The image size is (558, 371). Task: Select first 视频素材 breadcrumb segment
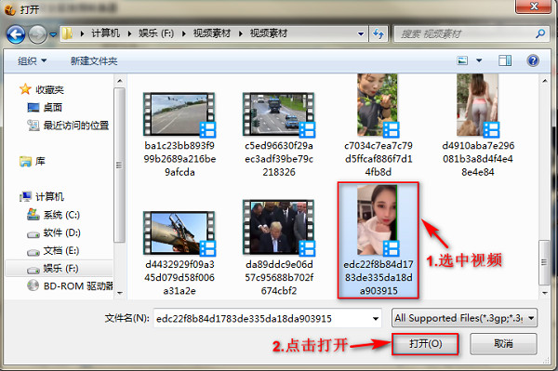212,33
